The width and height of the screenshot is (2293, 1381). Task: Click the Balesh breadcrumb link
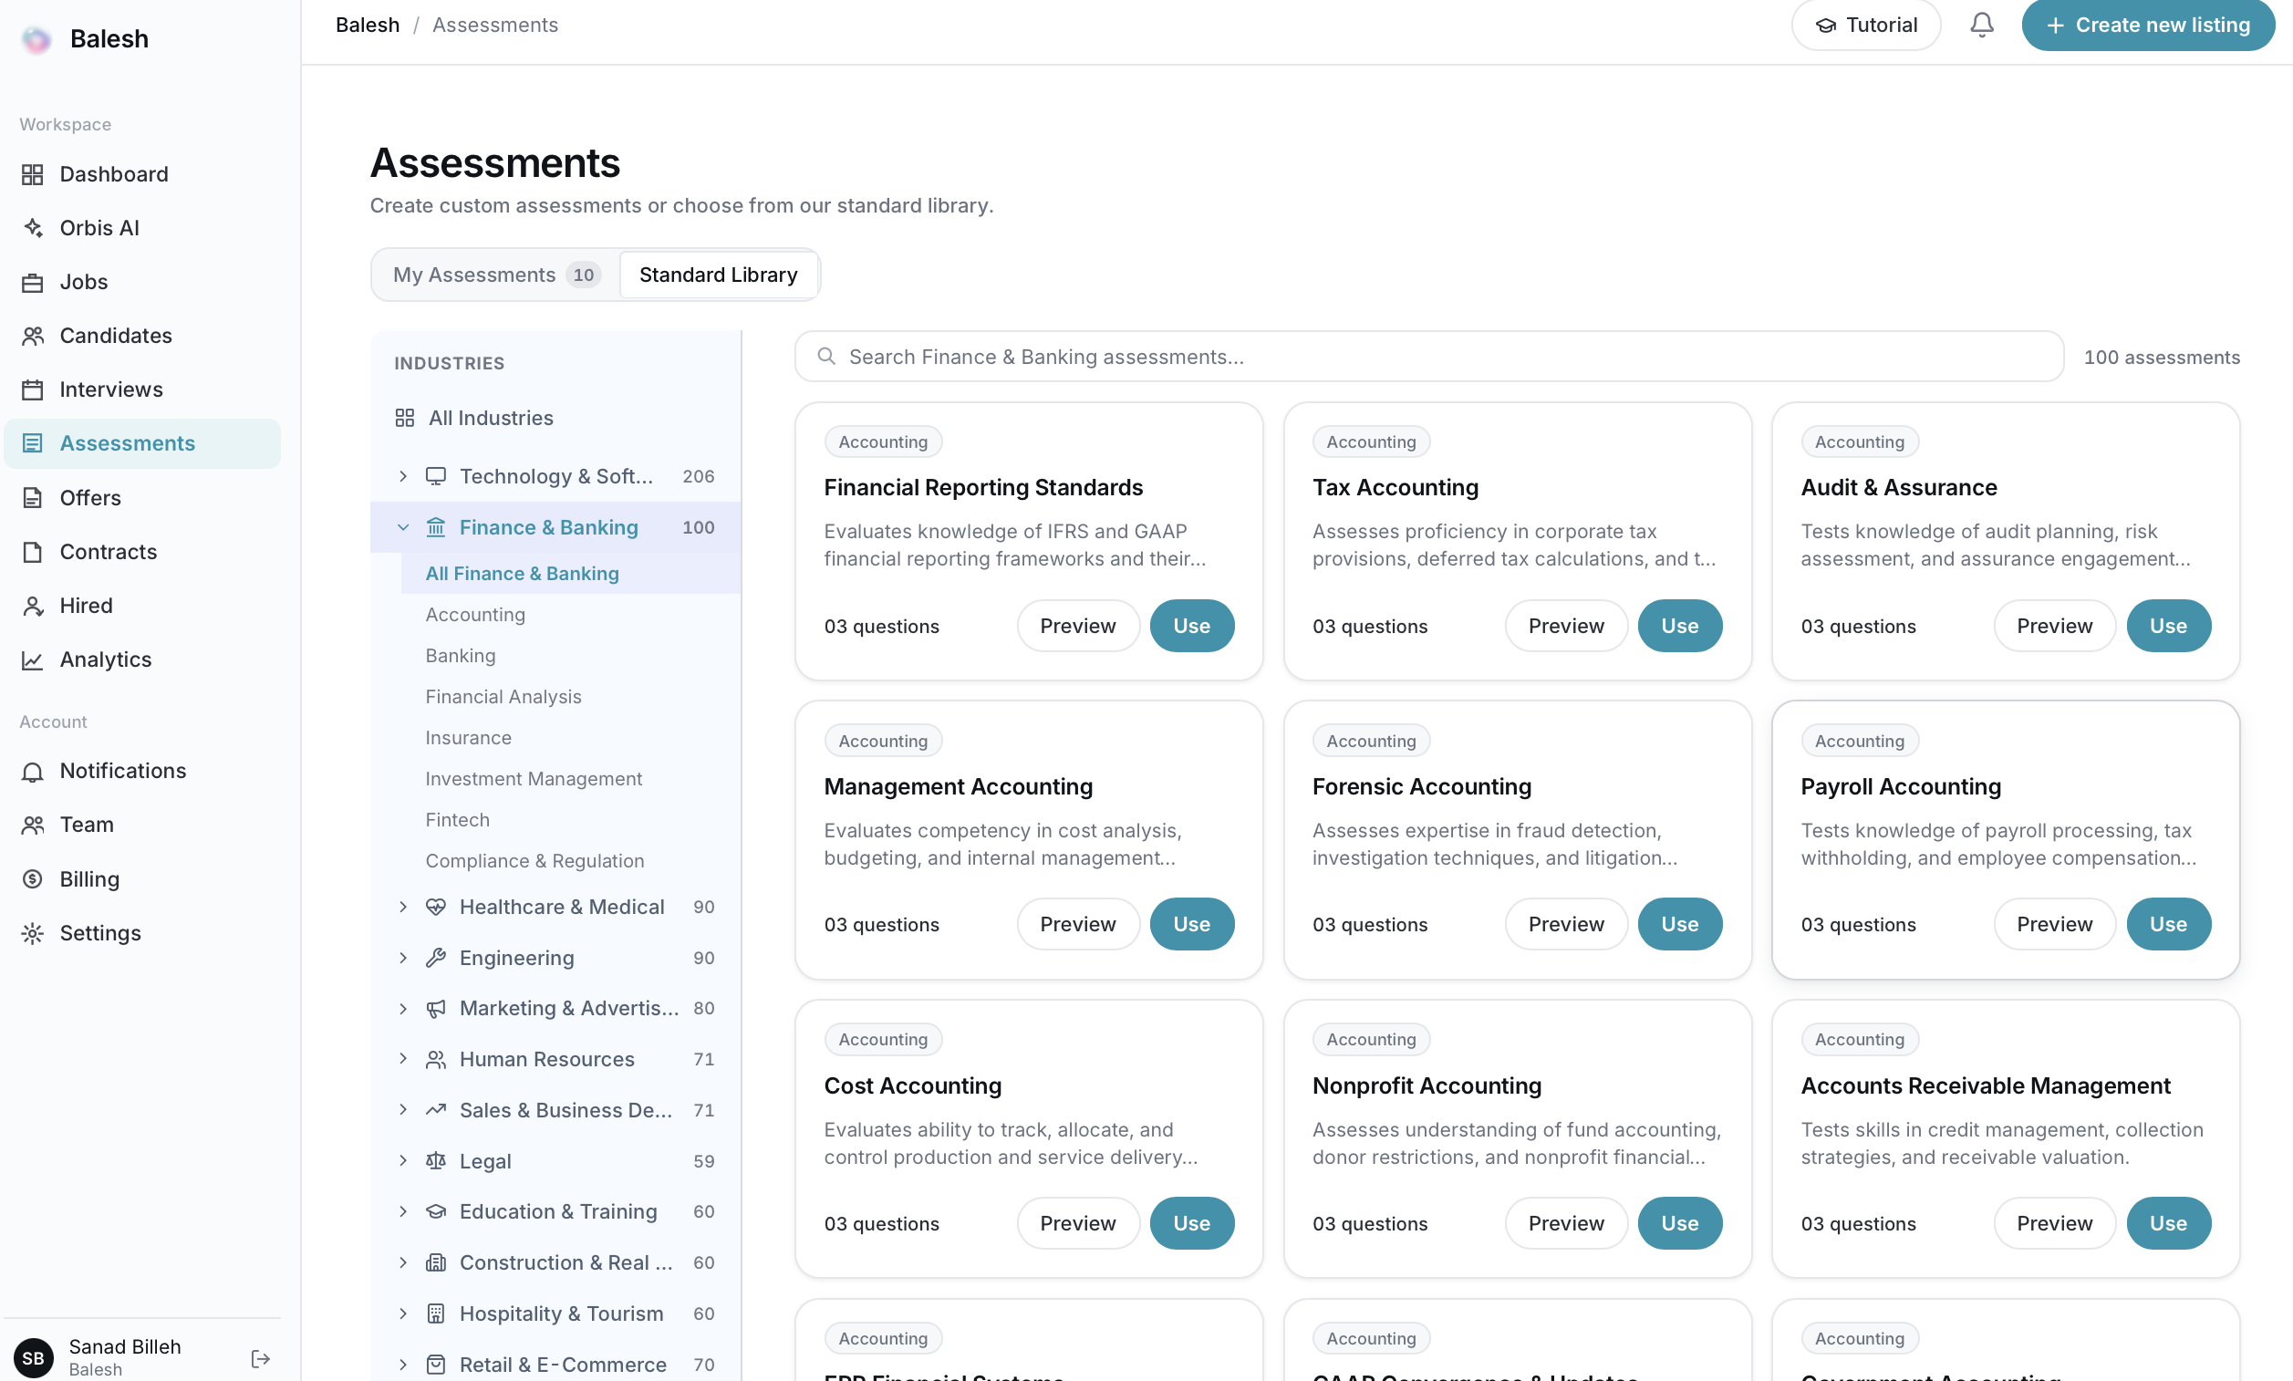point(368,26)
